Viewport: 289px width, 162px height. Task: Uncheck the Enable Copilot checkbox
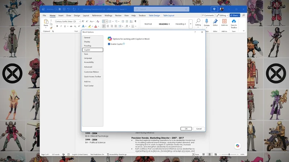[x=109, y=44]
